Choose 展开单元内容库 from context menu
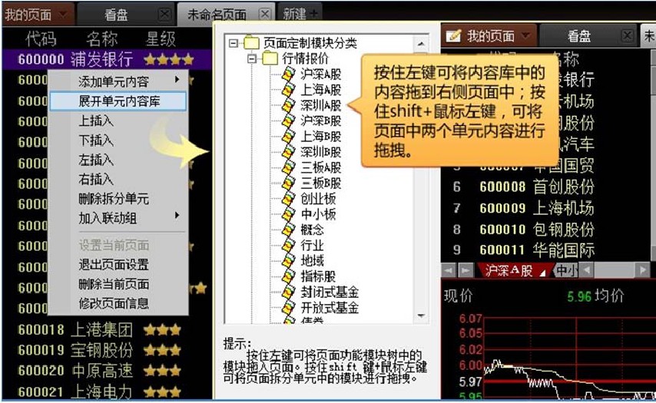The width and height of the screenshot is (656, 403). [118, 101]
